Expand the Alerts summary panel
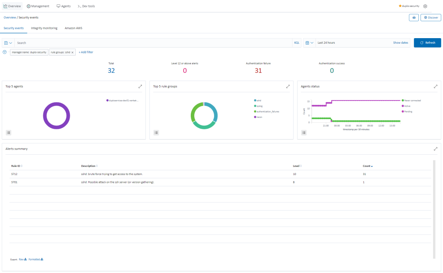This screenshot has height=273, width=443. (435, 149)
